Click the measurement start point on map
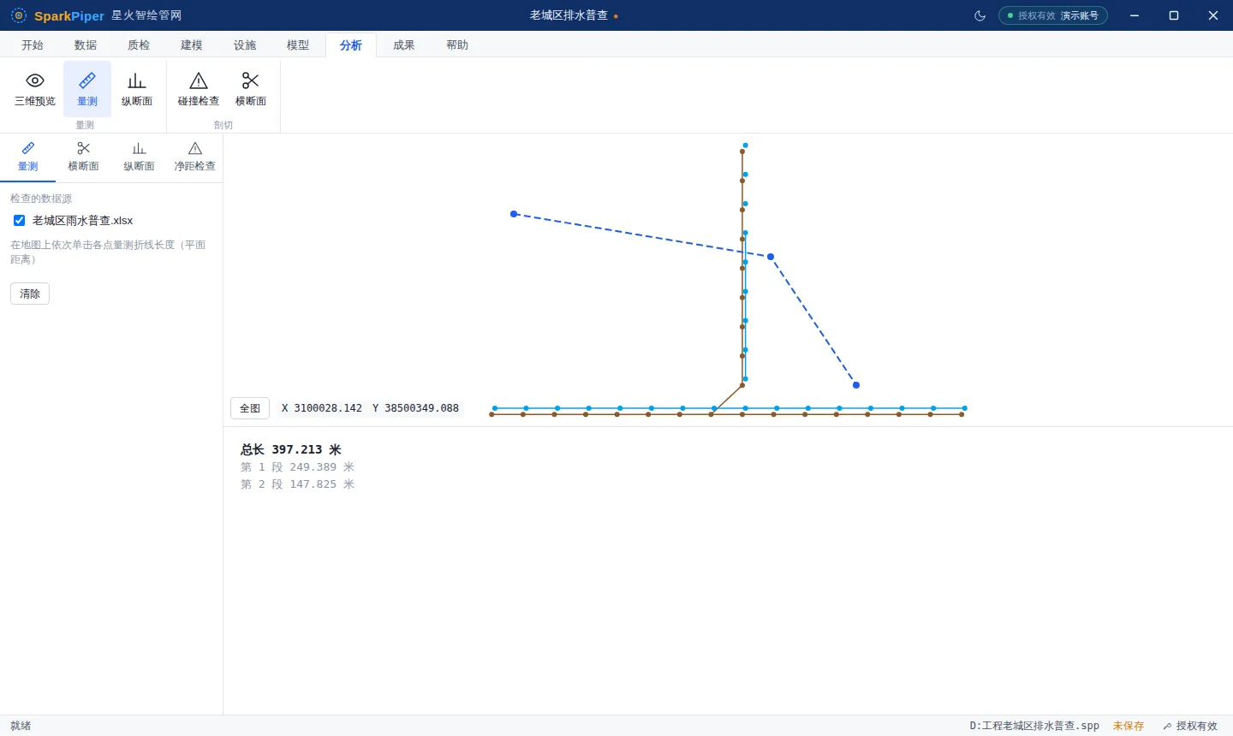Image resolution: width=1233 pixels, height=736 pixels. click(514, 214)
